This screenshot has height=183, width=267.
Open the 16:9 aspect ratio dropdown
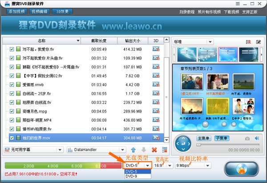pyautogui.click(x=162, y=165)
